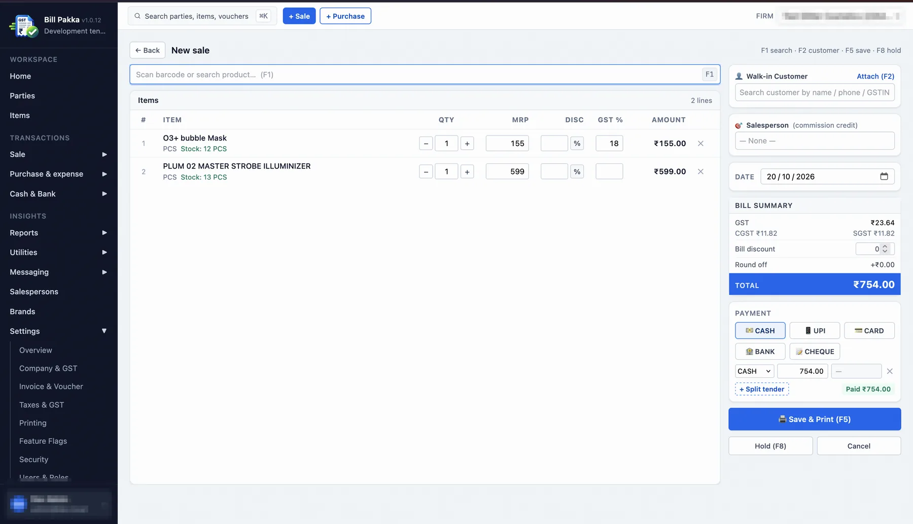Image resolution: width=913 pixels, height=524 pixels.
Task: Expand the Messaging menu
Action: point(59,272)
